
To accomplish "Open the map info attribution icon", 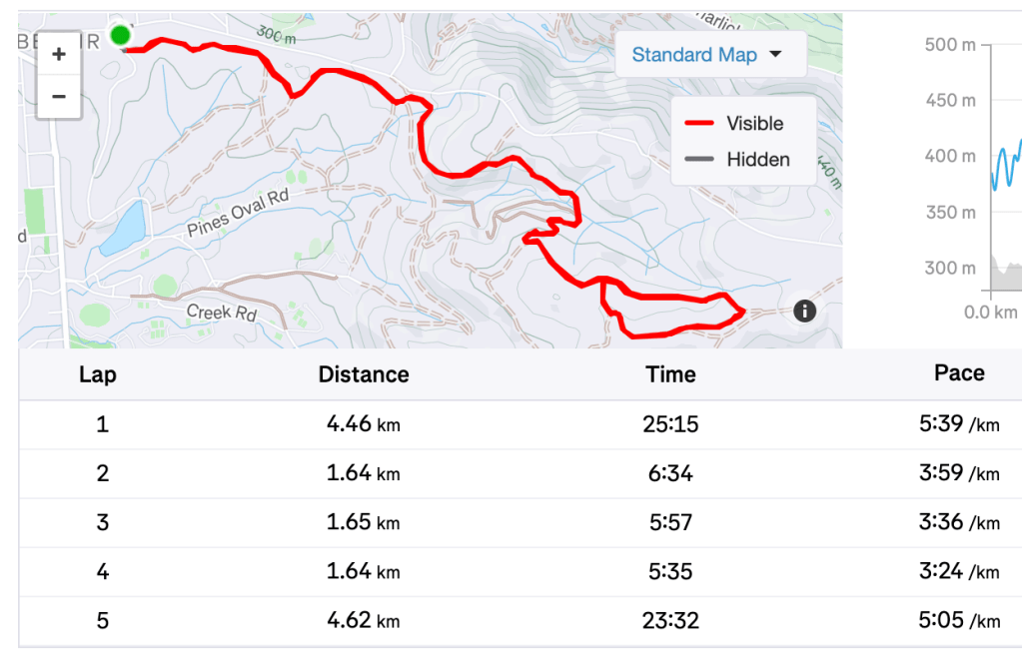I will [x=804, y=311].
